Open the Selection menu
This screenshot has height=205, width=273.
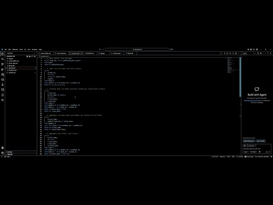click(15, 50)
